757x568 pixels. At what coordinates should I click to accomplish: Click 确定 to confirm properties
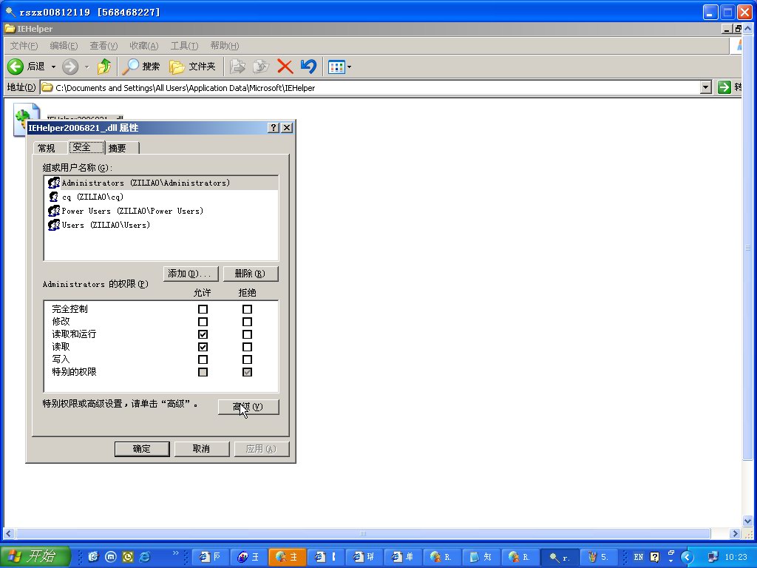click(142, 449)
